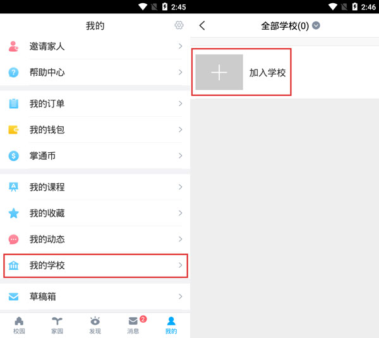Open the 草稿箱 row chevron

tap(180, 296)
